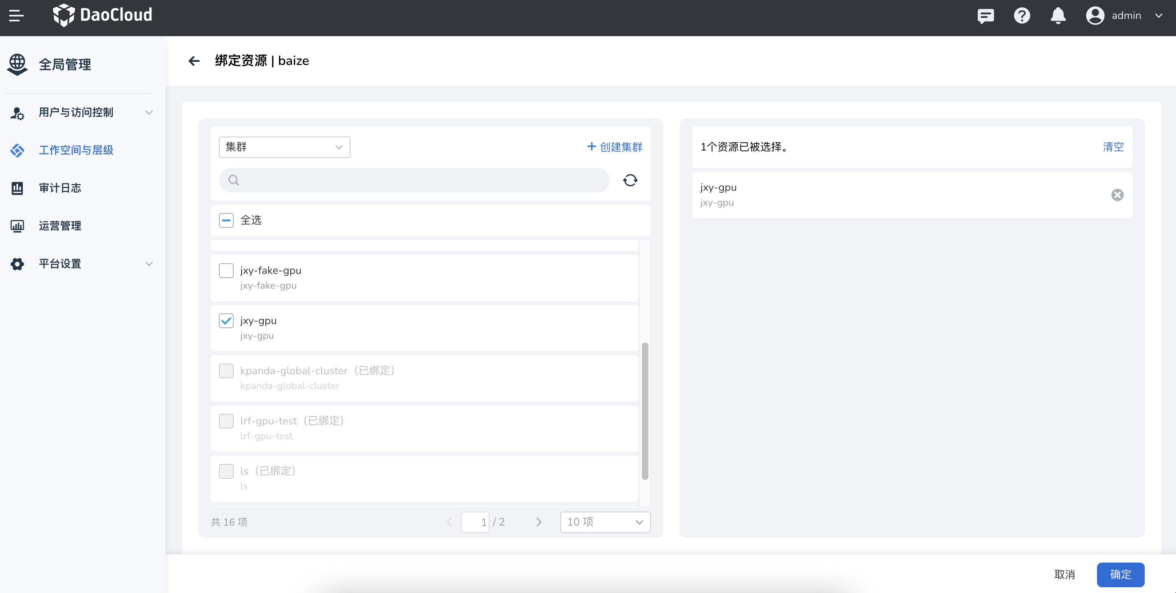
Task: Click the 创建集群 link
Action: pos(614,147)
